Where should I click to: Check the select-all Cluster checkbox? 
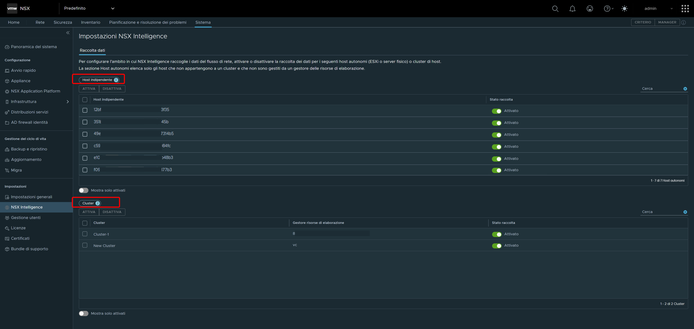85,223
